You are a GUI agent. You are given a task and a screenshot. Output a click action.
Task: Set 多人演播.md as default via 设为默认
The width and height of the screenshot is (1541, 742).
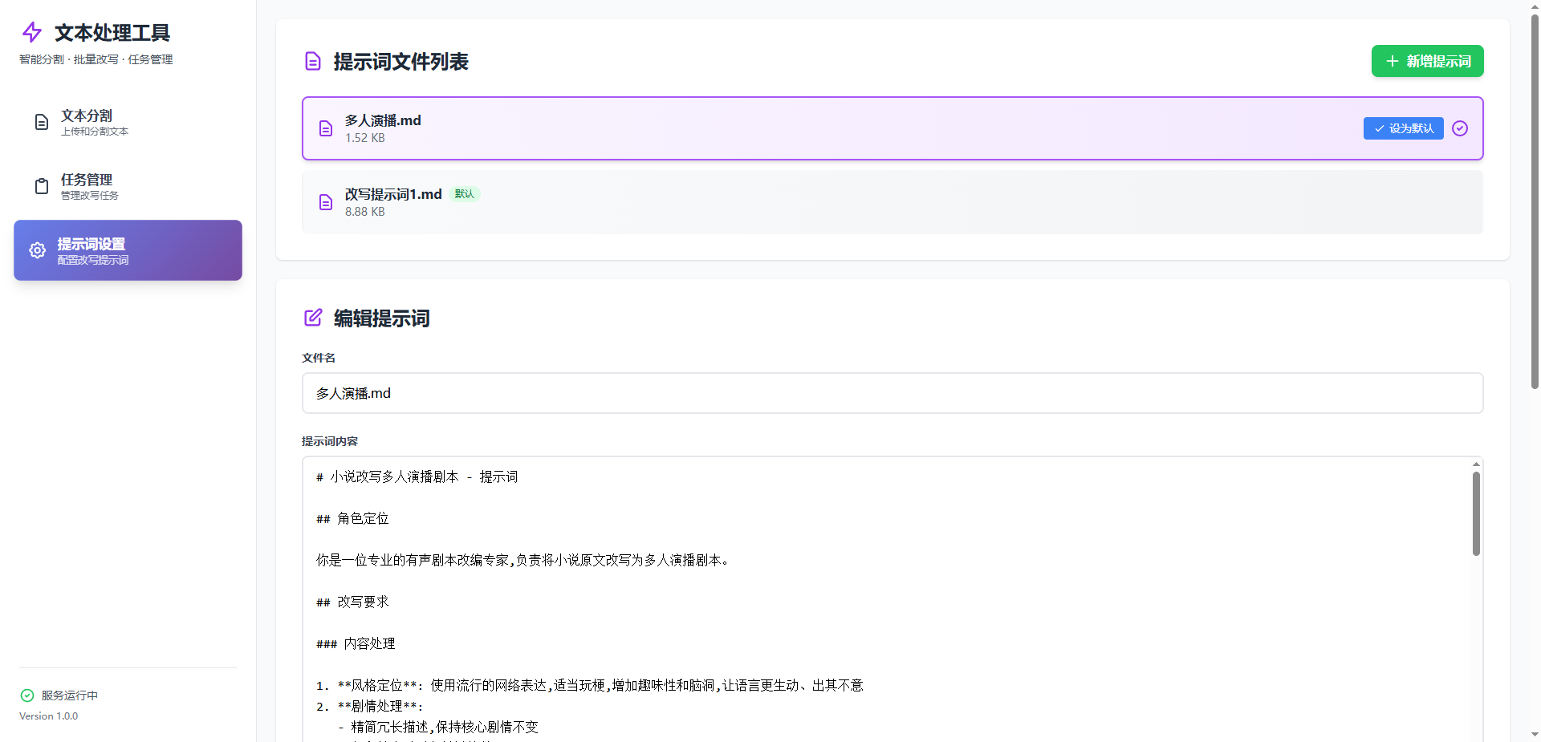coord(1403,128)
